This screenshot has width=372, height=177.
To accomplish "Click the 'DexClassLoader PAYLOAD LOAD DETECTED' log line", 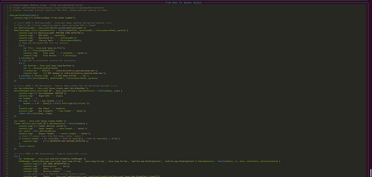I will click(x=51, y=33).
